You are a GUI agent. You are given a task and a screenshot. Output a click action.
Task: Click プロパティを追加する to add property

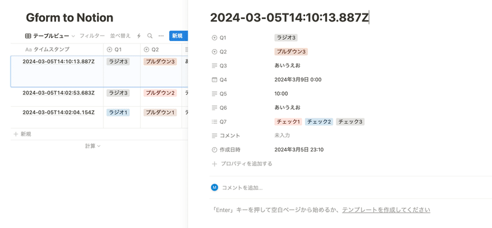pyautogui.click(x=247, y=164)
